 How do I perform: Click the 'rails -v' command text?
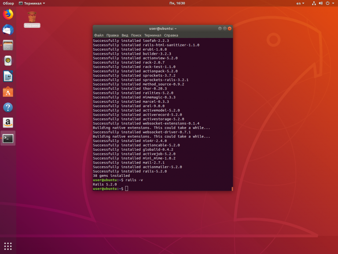134,180
